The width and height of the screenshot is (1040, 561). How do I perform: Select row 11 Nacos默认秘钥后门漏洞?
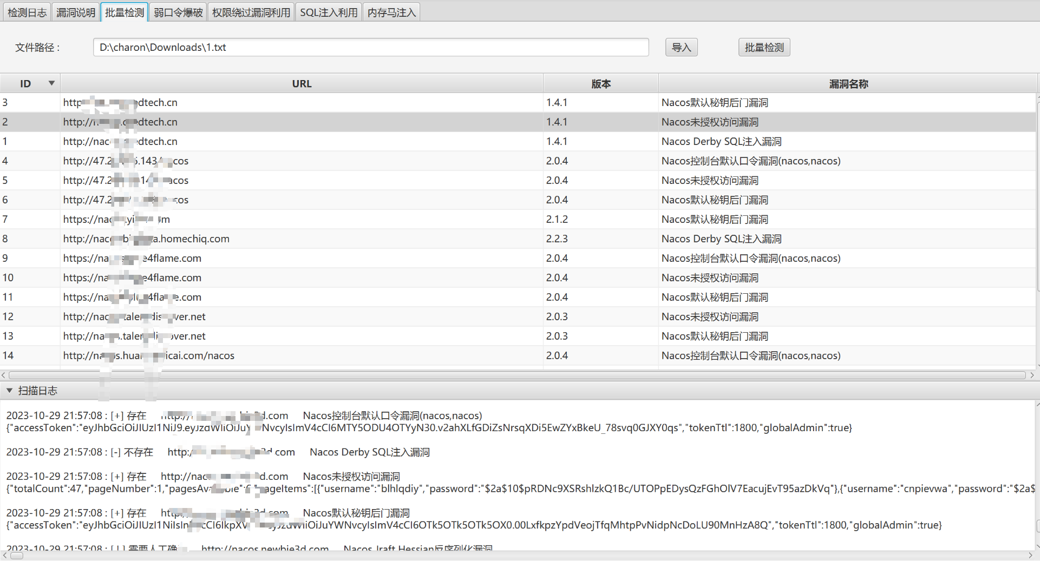click(518, 297)
